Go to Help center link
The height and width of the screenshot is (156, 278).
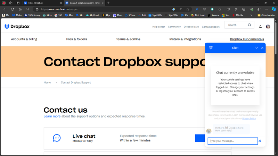point(158,27)
